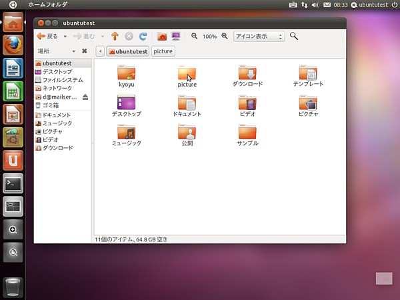Click the 戻る back button
The width and height of the screenshot is (400, 300).
pyautogui.click(x=47, y=36)
